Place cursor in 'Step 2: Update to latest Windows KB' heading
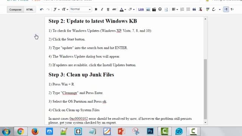This screenshot has height=136, width=242. click(x=93, y=21)
